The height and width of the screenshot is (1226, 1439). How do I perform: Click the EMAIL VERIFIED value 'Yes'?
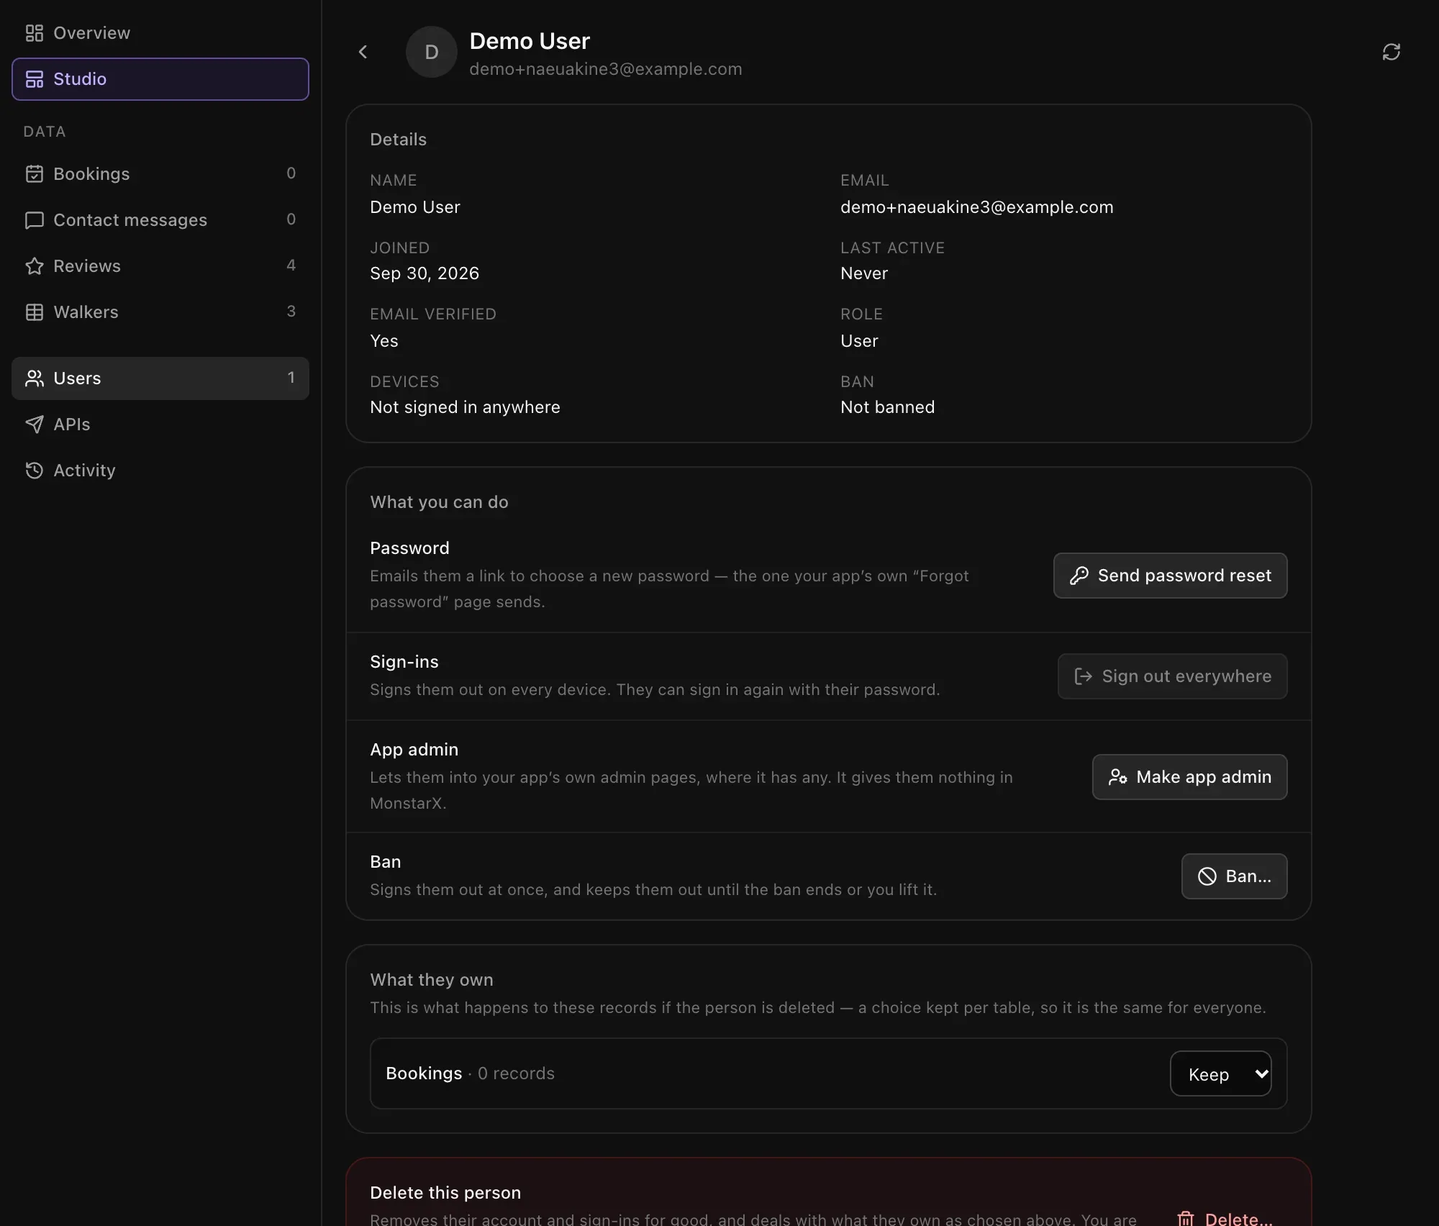click(x=383, y=341)
